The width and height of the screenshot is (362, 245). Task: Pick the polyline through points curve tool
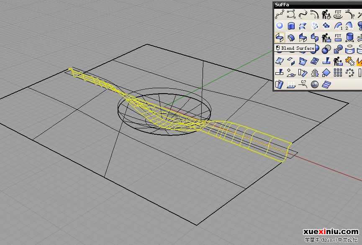click(280, 14)
